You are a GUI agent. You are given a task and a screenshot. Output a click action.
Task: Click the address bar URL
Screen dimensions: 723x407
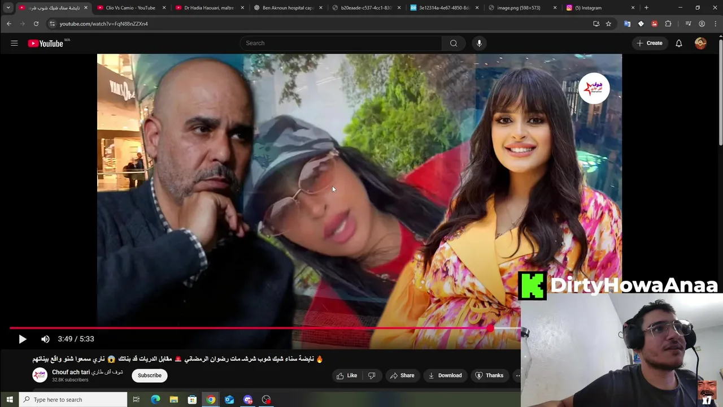(x=104, y=24)
